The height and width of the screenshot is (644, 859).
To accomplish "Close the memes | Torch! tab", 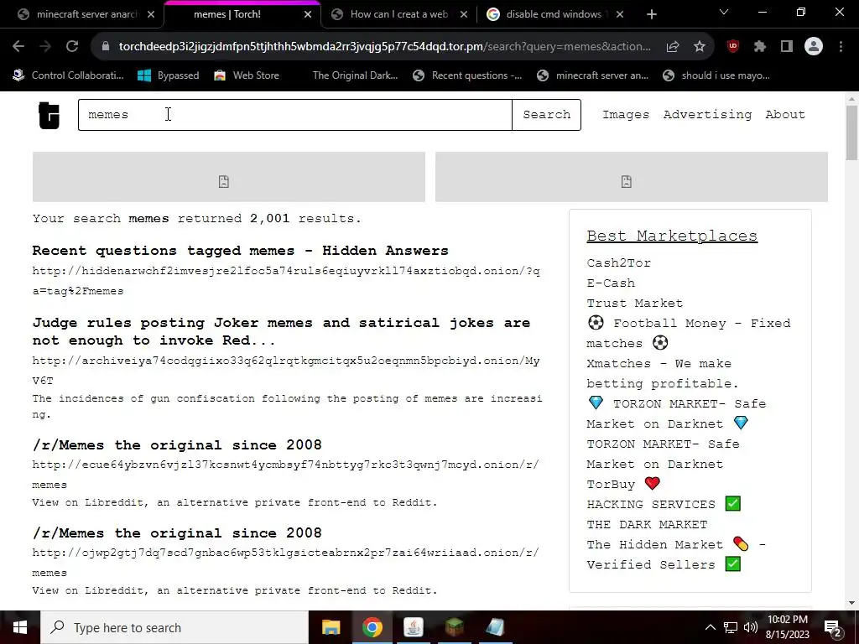I will pyautogui.click(x=308, y=14).
